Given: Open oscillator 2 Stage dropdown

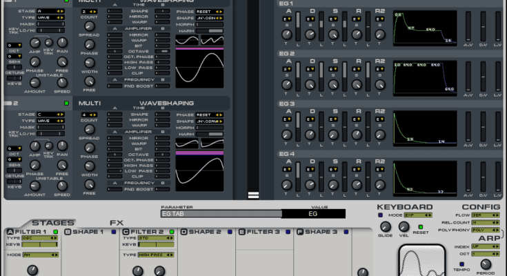Looking at the screenshot, I should [x=48, y=115].
